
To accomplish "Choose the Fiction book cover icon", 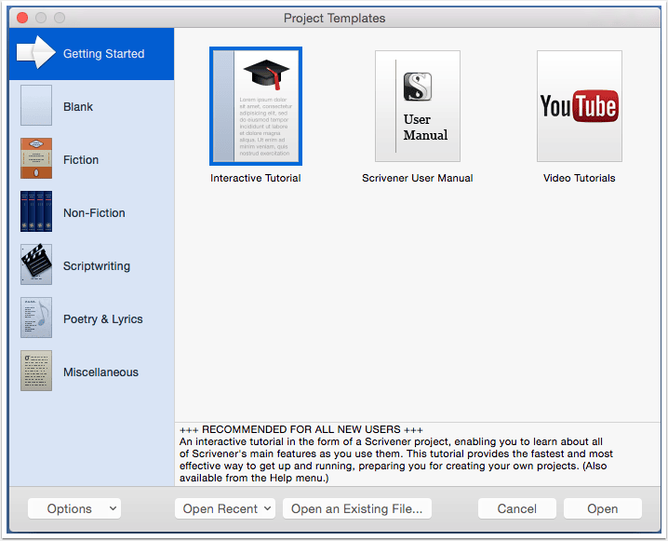I will [x=36, y=158].
